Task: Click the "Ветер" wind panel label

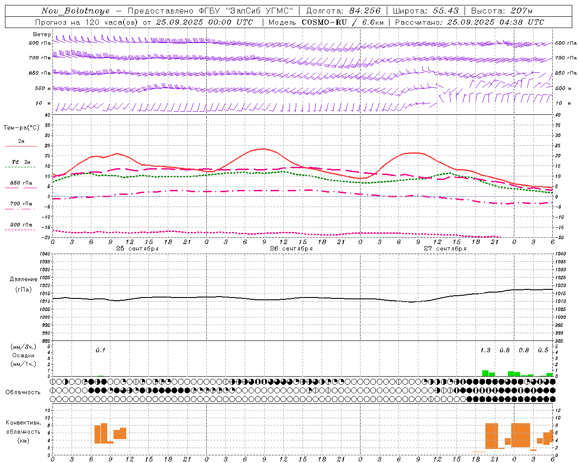Action: click(42, 34)
